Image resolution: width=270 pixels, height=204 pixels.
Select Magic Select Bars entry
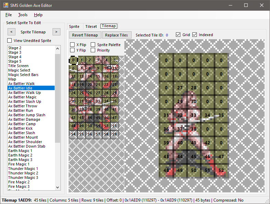coord(31,75)
